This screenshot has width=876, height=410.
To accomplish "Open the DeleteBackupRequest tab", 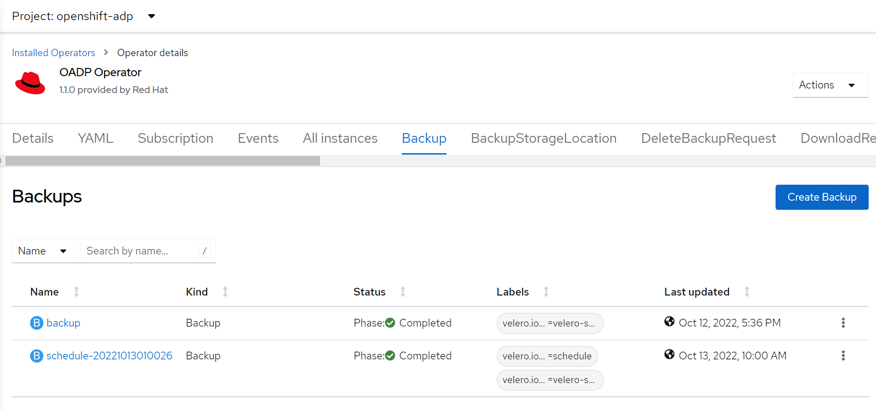I will 708,138.
